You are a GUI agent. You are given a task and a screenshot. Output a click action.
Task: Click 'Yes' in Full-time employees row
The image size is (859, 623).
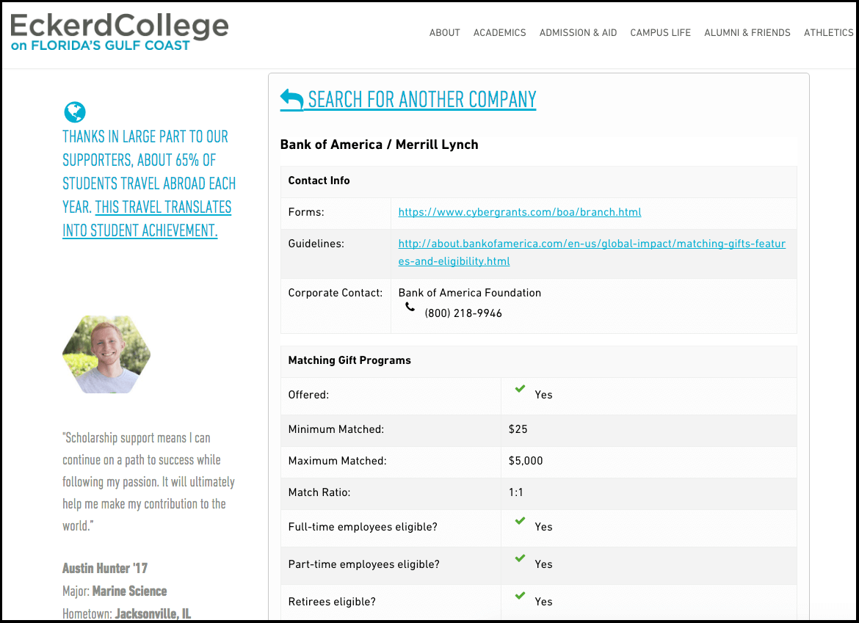543,527
